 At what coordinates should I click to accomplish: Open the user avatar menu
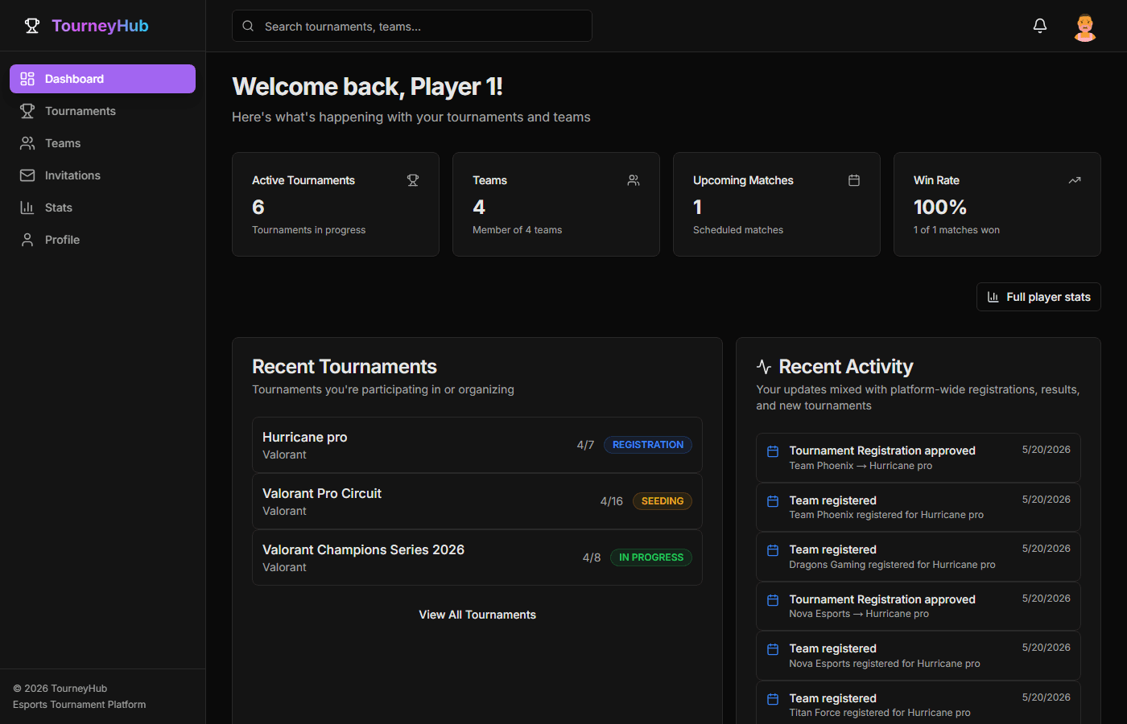1085,27
